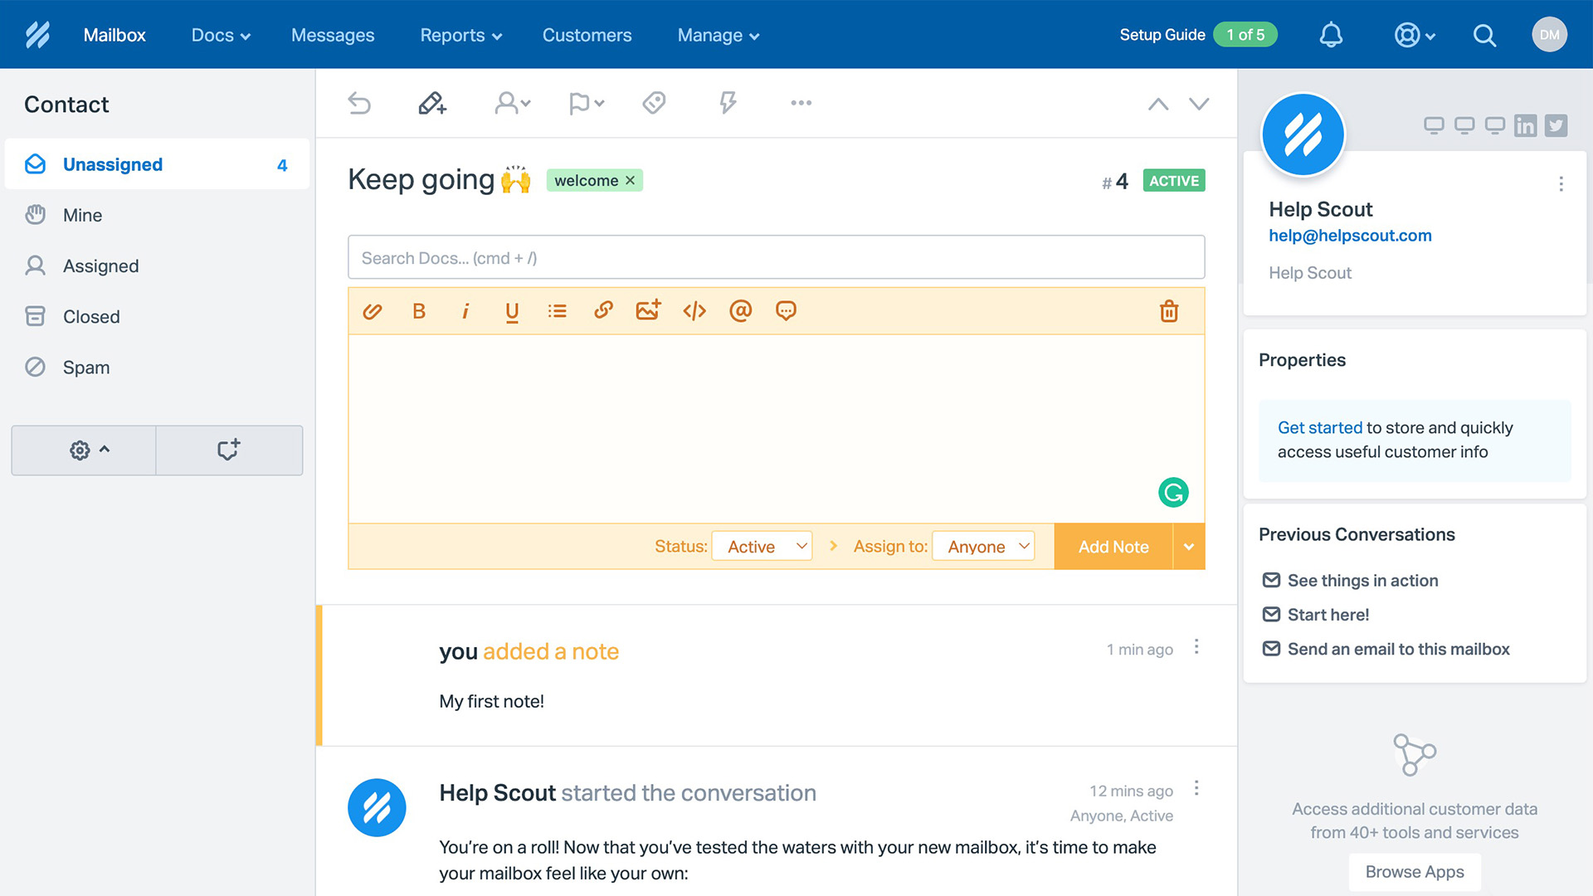Open the assign user dropdown icon
The image size is (1593, 896).
512,103
